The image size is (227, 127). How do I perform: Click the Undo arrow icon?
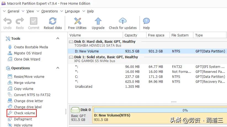point(7,21)
